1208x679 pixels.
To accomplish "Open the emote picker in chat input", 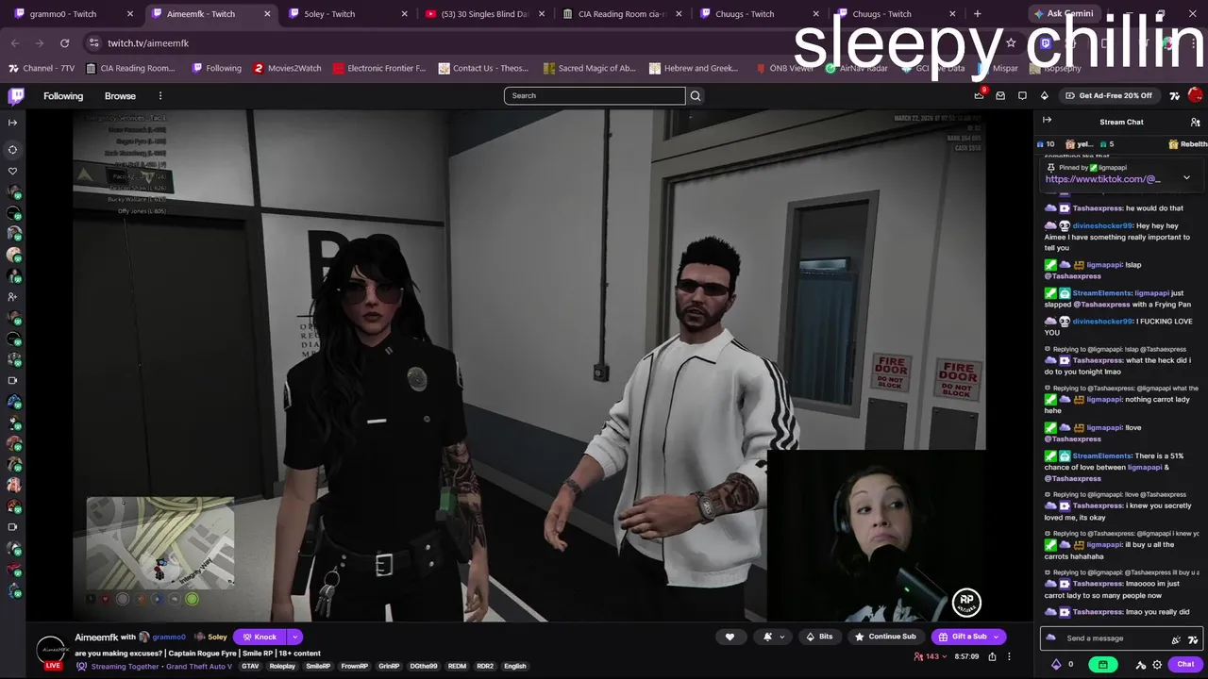I will tap(1191, 638).
